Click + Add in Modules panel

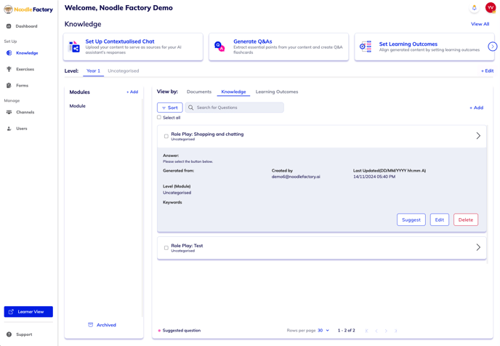click(x=132, y=92)
